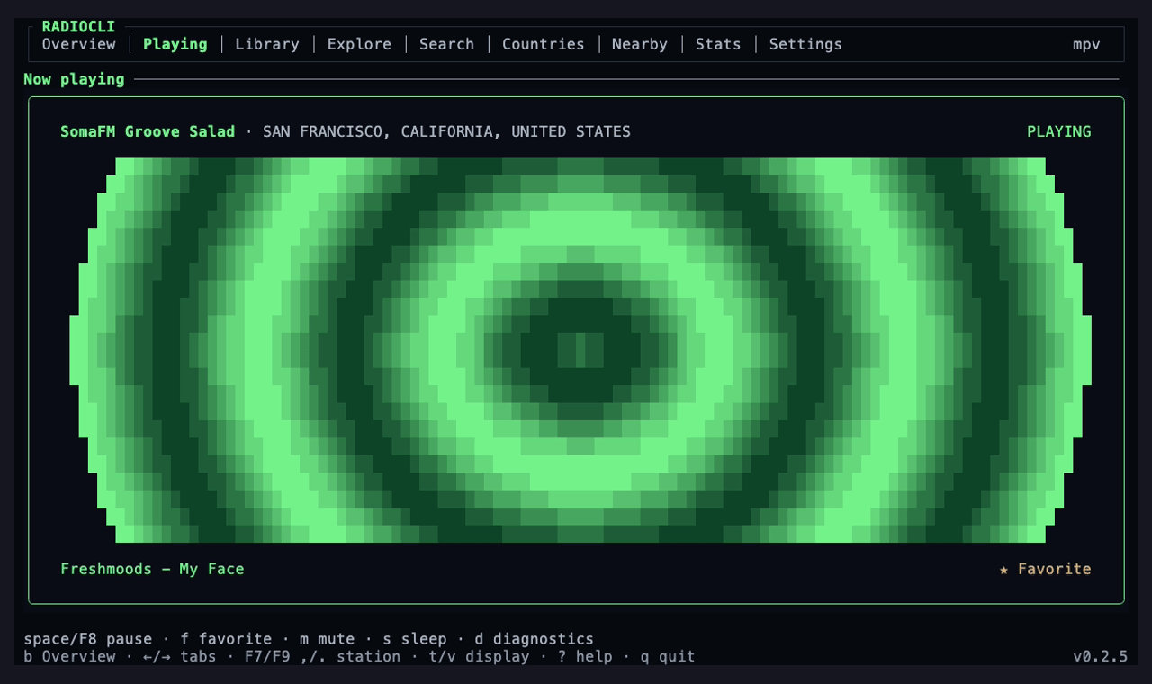Switch to the Overview tab
1152x684 pixels.
(78, 44)
